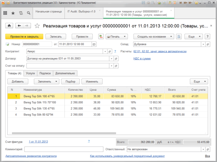The width and height of the screenshot is (217, 162).
Task: Select the Товары (4) tab
Action: [x=14, y=73]
